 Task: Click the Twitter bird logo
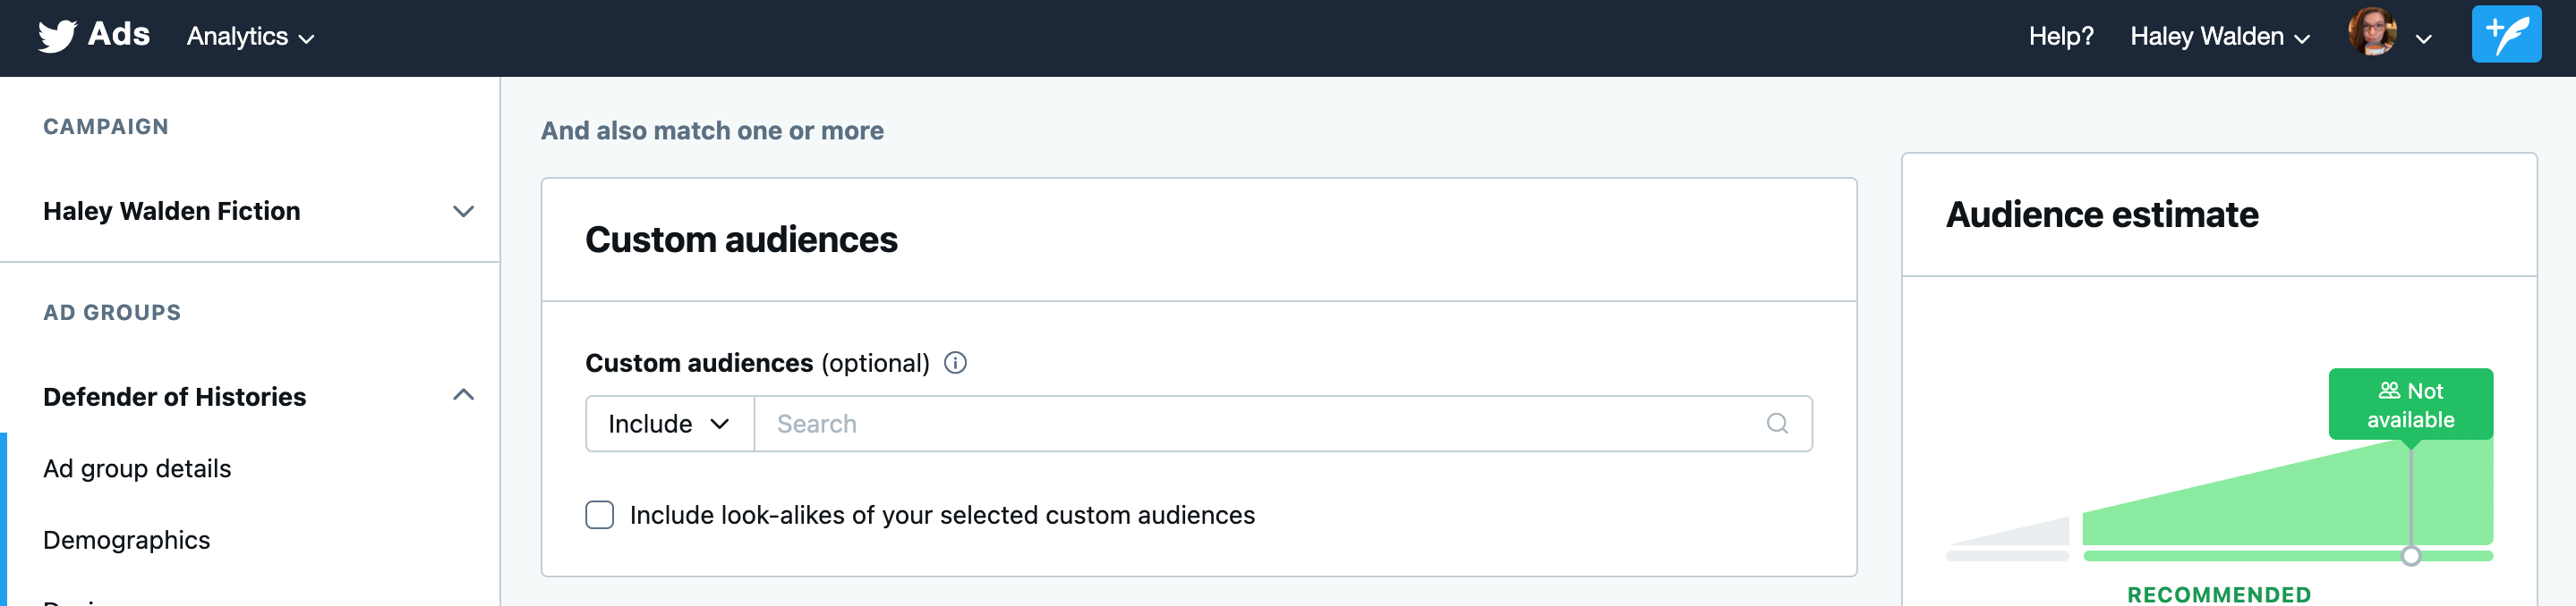tap(57, 36)
